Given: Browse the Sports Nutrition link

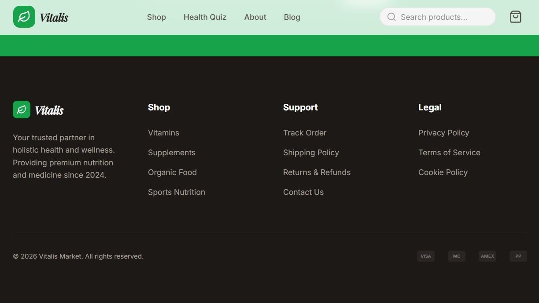Looking at the screenshot, I should (176, 192).
